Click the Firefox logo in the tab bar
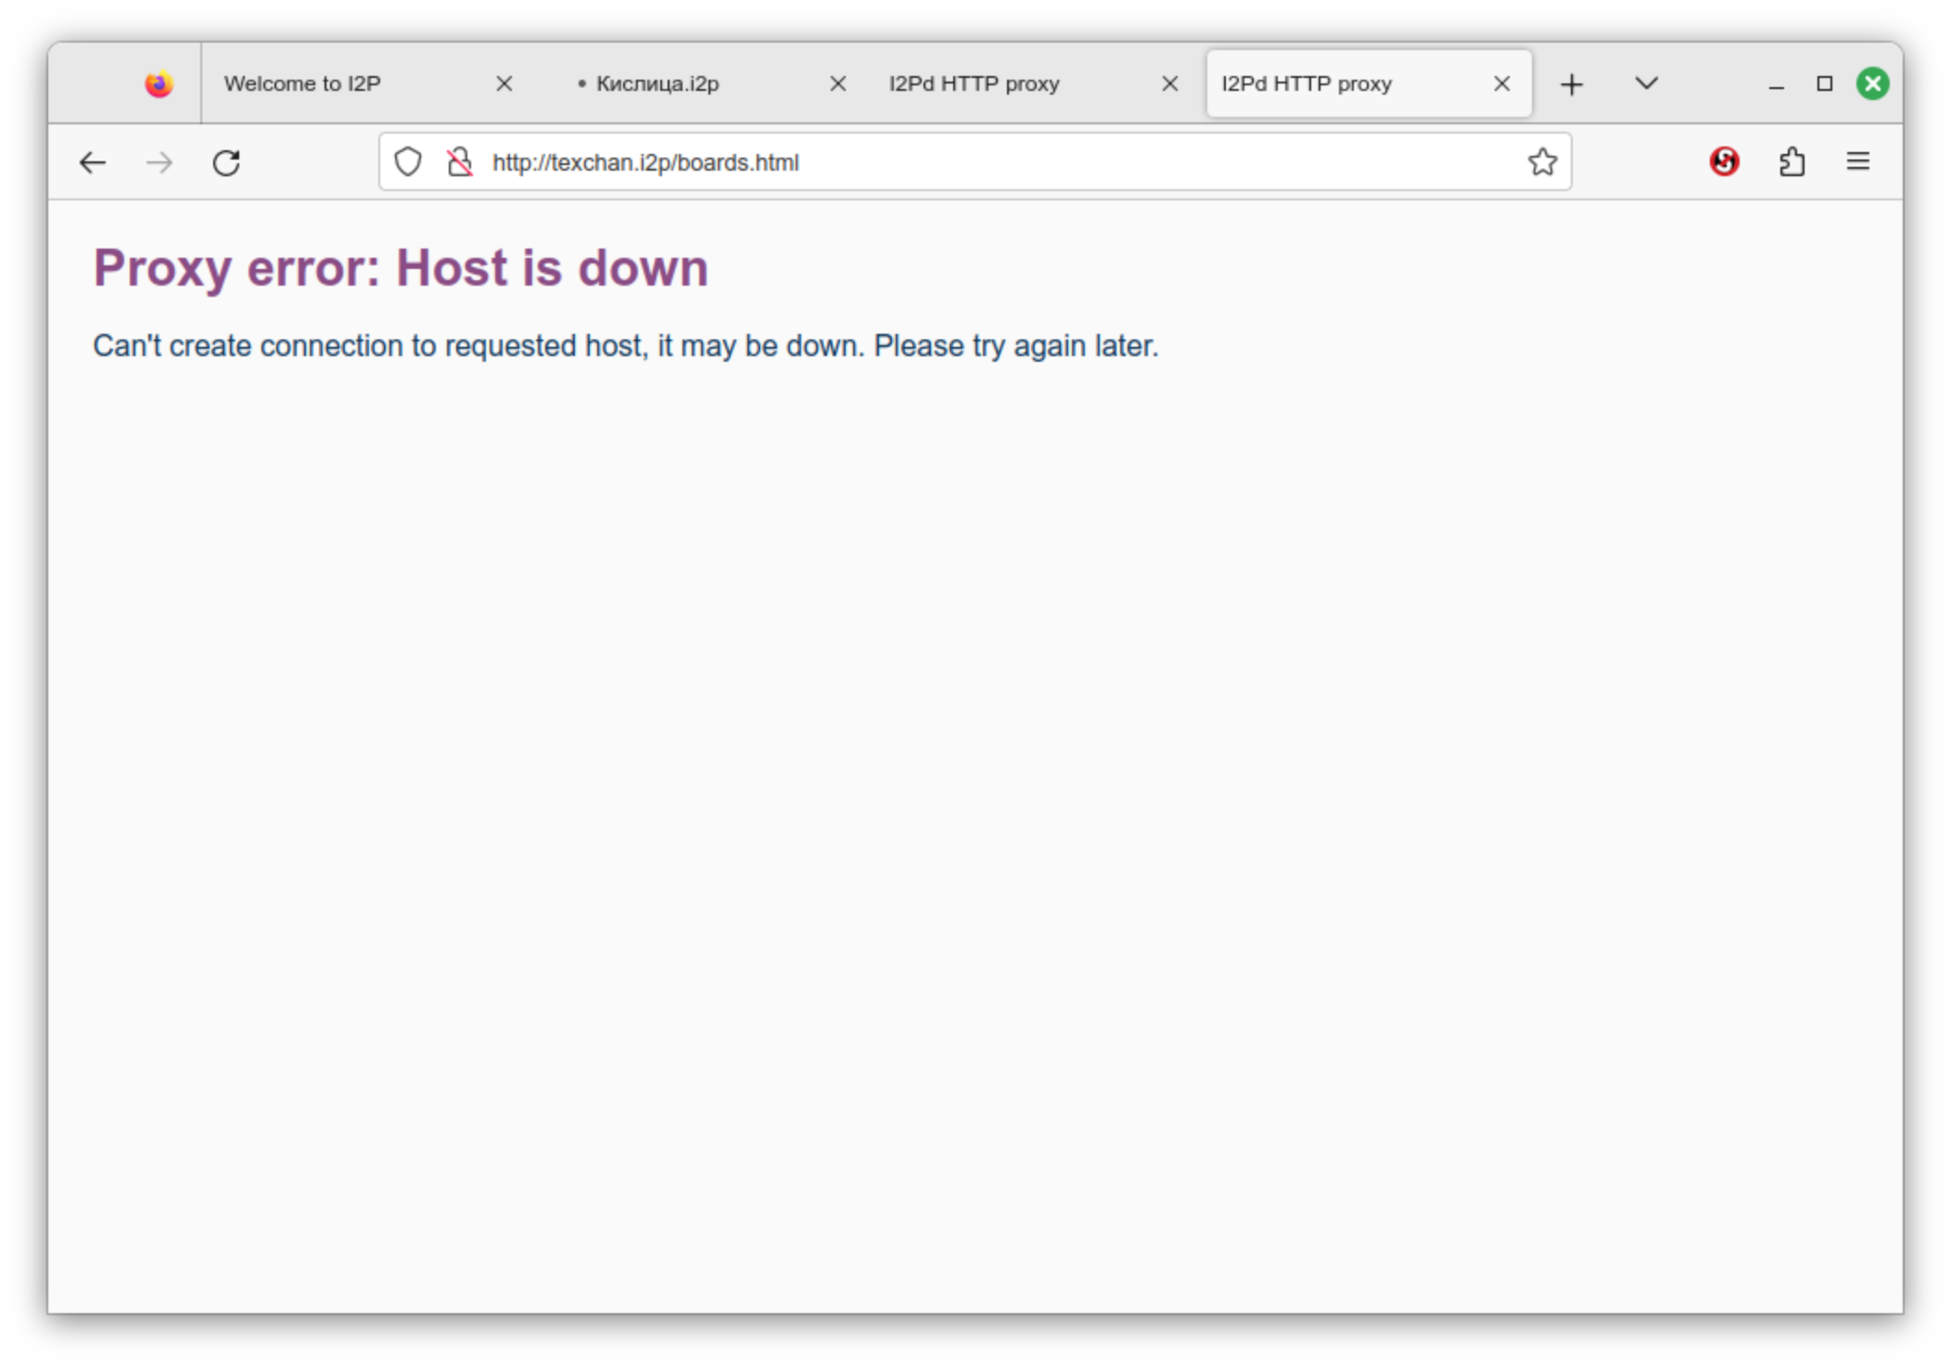 (x=159, y=84)
